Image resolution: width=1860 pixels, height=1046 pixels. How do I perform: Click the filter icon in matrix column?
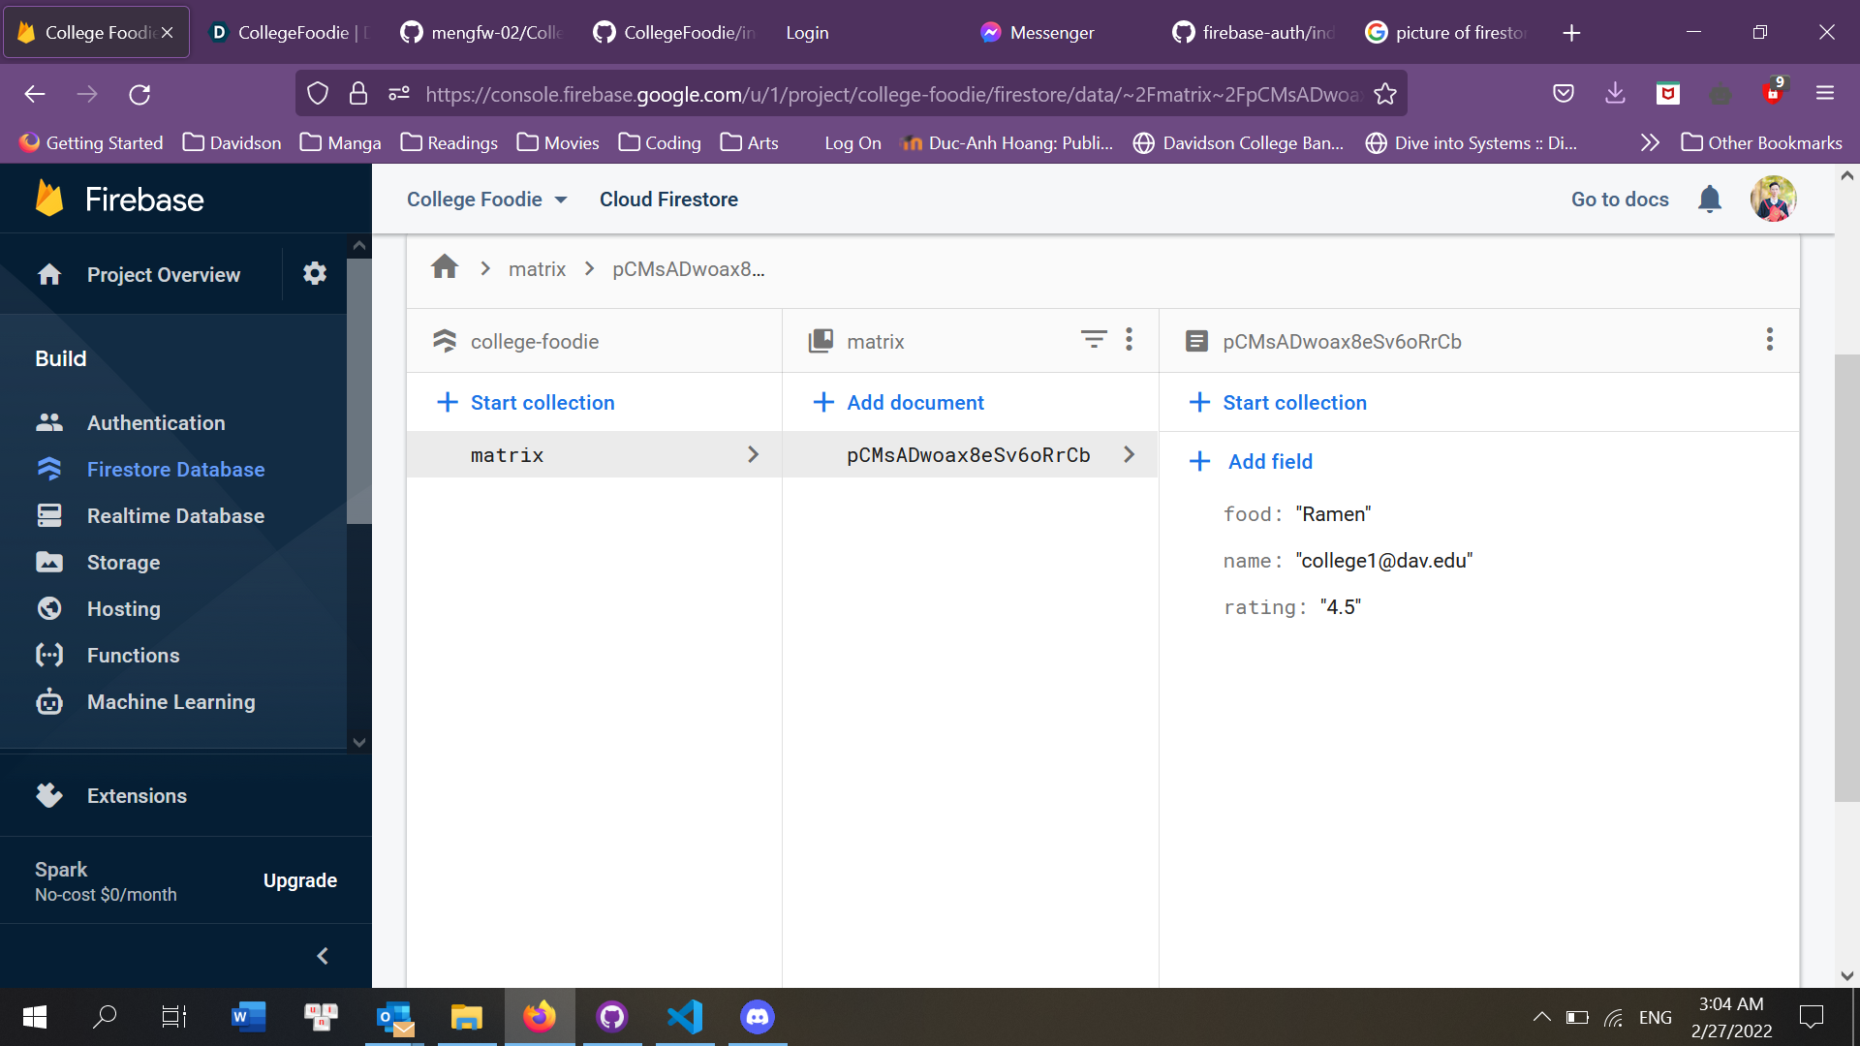(x=1093, y=340)
